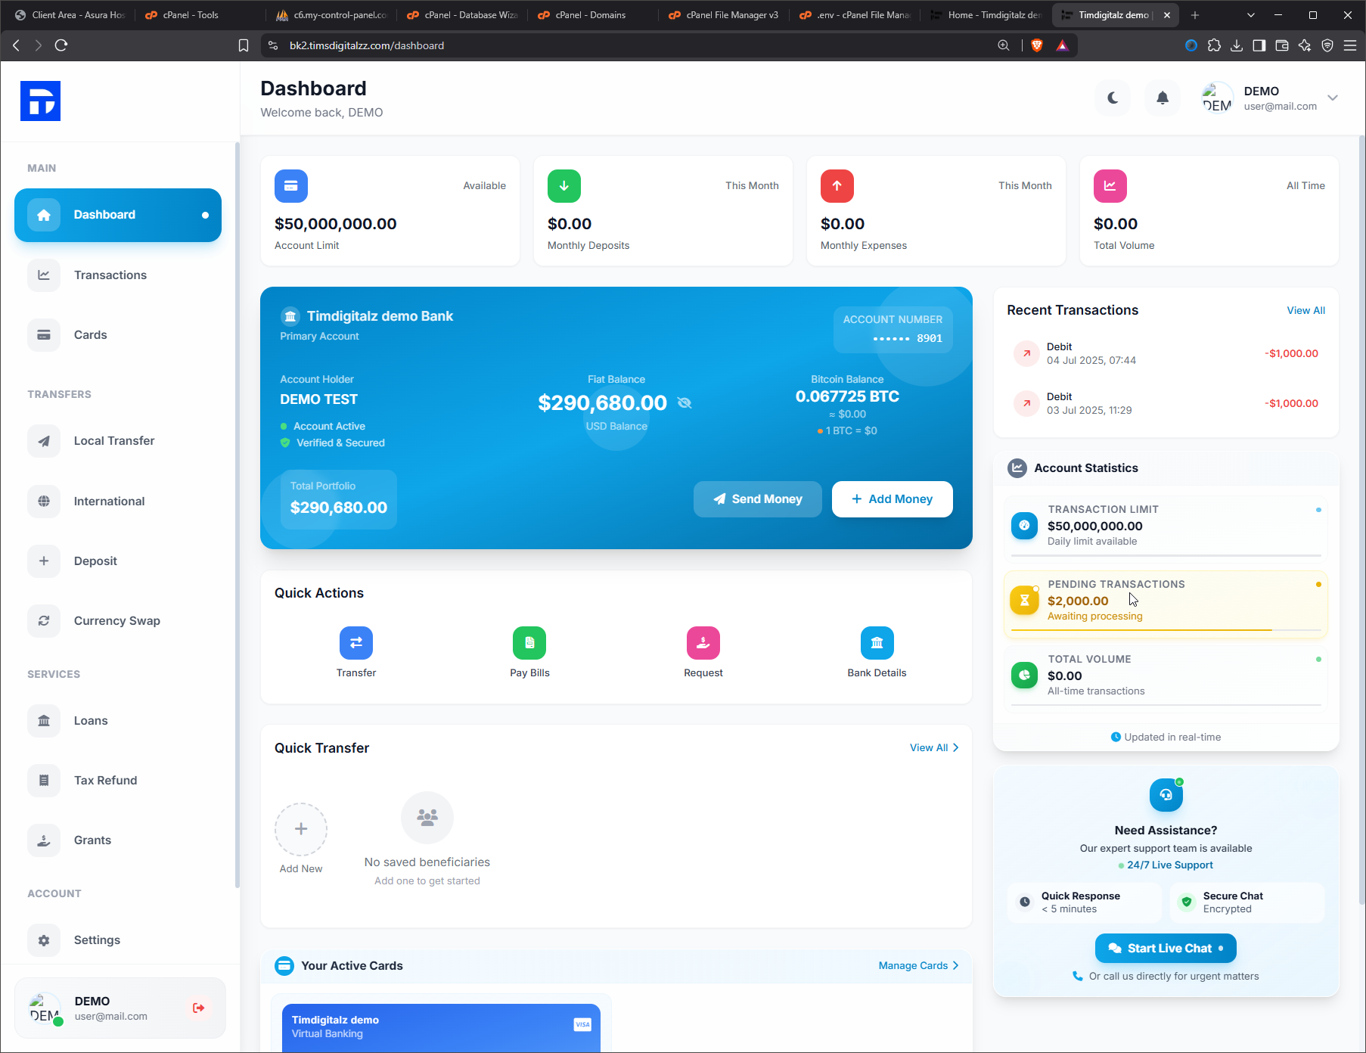Open the 04 Jul 2025 debit transaction
The width and height of the screenshot is (1366, 1053).
pyautogui.click(x=1166, y=353)
